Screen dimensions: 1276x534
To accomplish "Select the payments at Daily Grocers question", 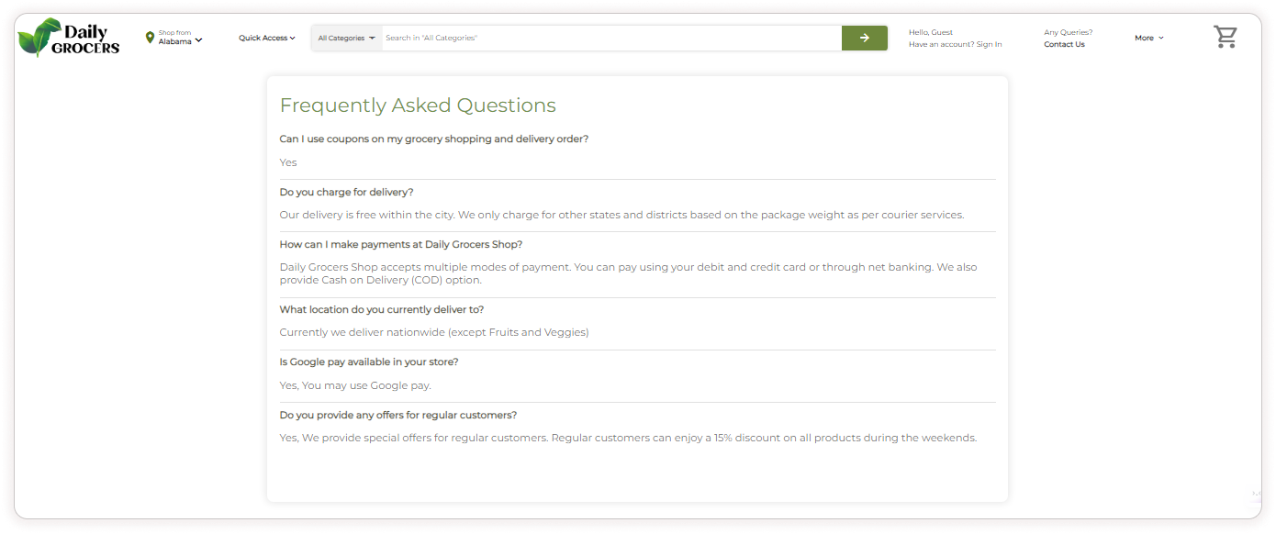I will (400, 244).
